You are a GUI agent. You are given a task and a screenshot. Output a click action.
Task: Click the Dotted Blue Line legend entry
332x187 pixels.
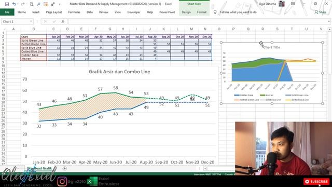(x=297, y=100)
